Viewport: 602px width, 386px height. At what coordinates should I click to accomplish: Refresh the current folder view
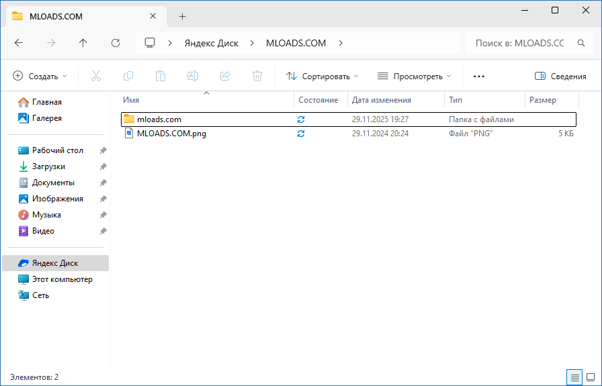point(115,43)
